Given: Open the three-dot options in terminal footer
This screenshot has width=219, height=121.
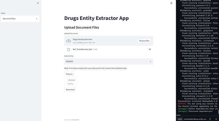Looking at the screenshot, I should (x=210, y=119).
